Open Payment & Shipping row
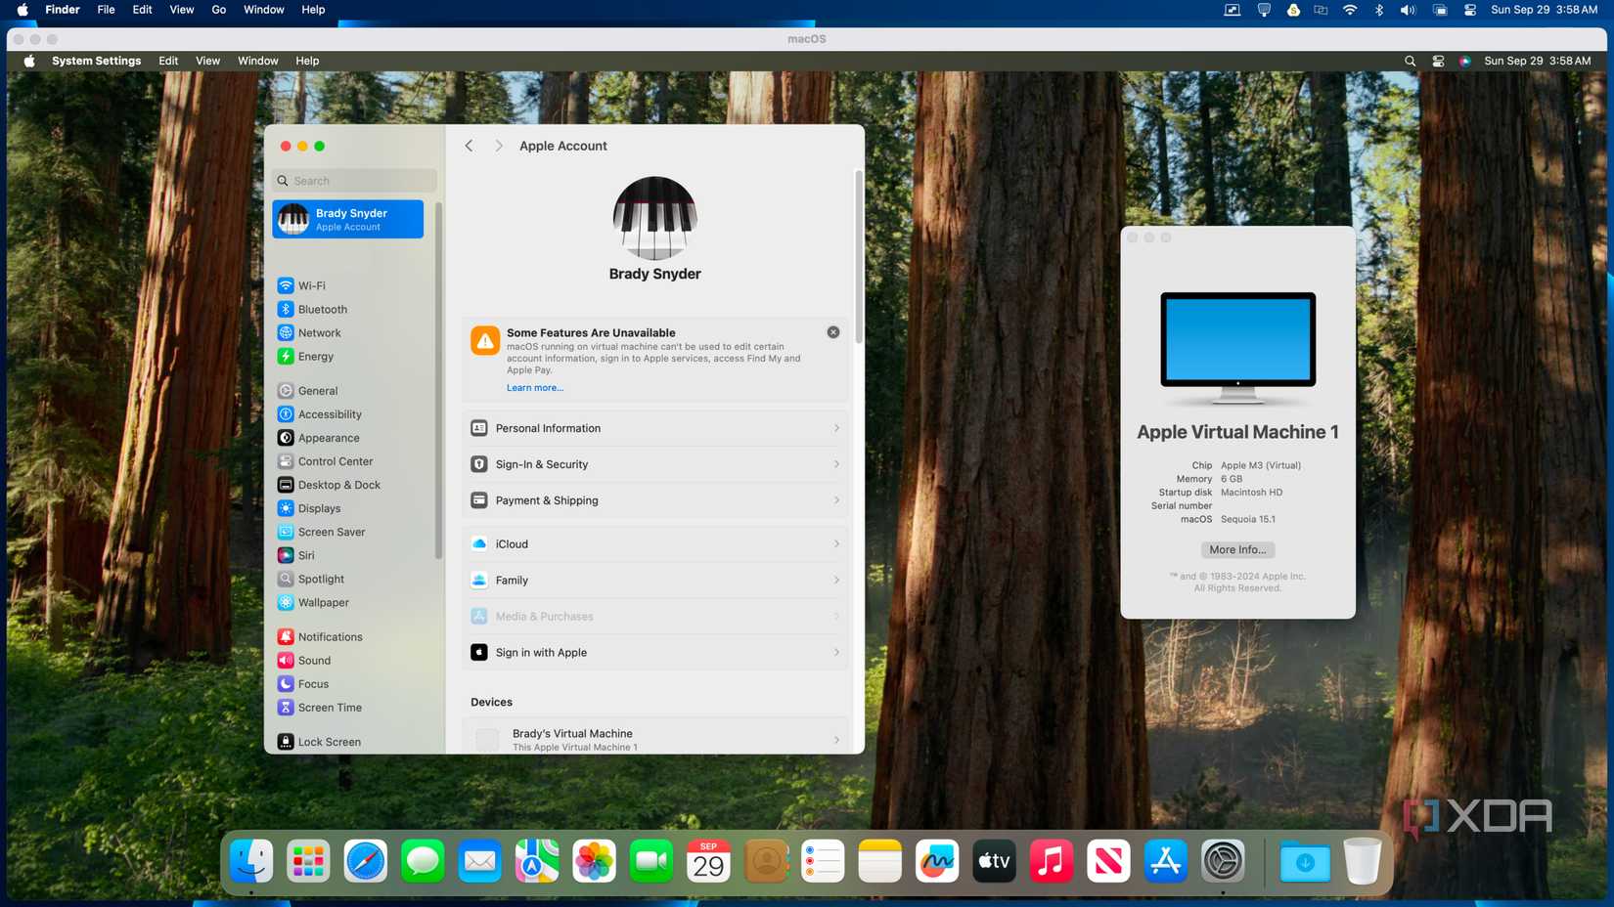The height and width of the screenshot is (907, 1614). (655, 500)
